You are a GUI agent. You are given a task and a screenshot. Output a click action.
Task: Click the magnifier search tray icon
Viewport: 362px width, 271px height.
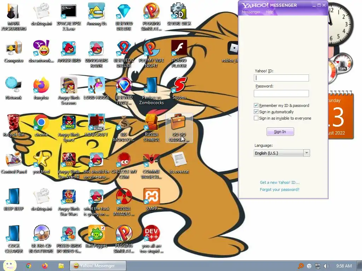(x=300, y=266)
